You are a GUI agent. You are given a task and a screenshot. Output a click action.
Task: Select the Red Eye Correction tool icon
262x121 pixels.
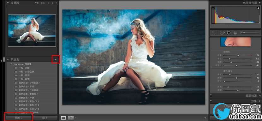(229, 33)
